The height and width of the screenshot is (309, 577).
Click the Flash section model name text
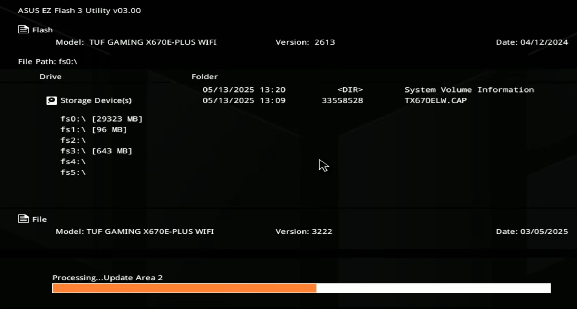[x=153, y=42]
